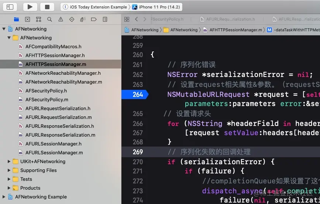
Task: Toggle the breakpoint on line 264
Action: pyautogui.click(x=135, y=95)
